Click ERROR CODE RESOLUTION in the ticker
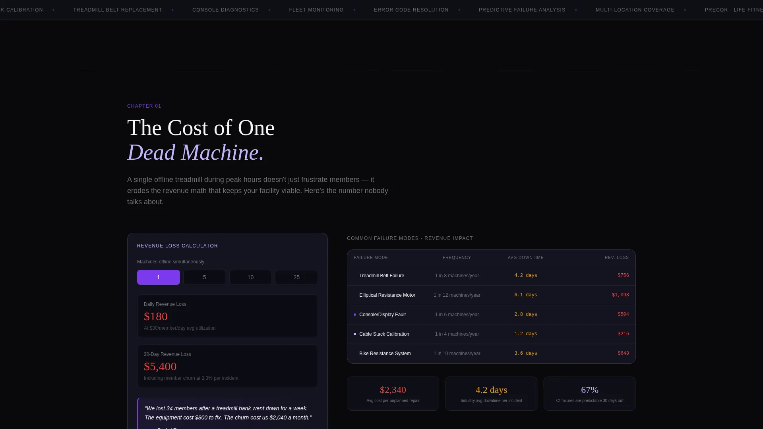This screenshot has width=763, height=429. [x=411, y=10]
